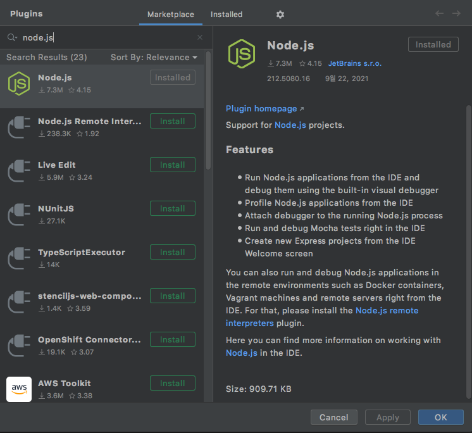472x433 pixels.
Task: Click the Node.js Remote Interpreters plugin icon
Action: tap(19, 127)
